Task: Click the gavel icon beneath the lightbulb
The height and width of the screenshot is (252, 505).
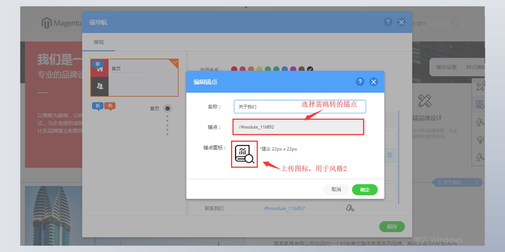Action: point(480,157)
